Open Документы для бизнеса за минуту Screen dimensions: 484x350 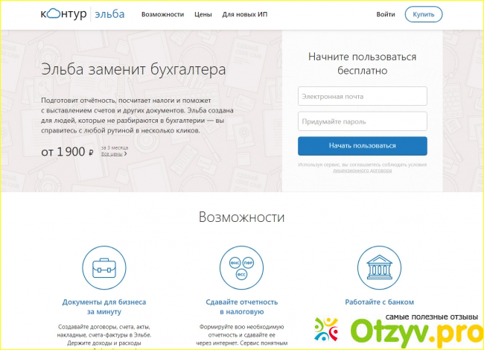[x=104, y=308]
